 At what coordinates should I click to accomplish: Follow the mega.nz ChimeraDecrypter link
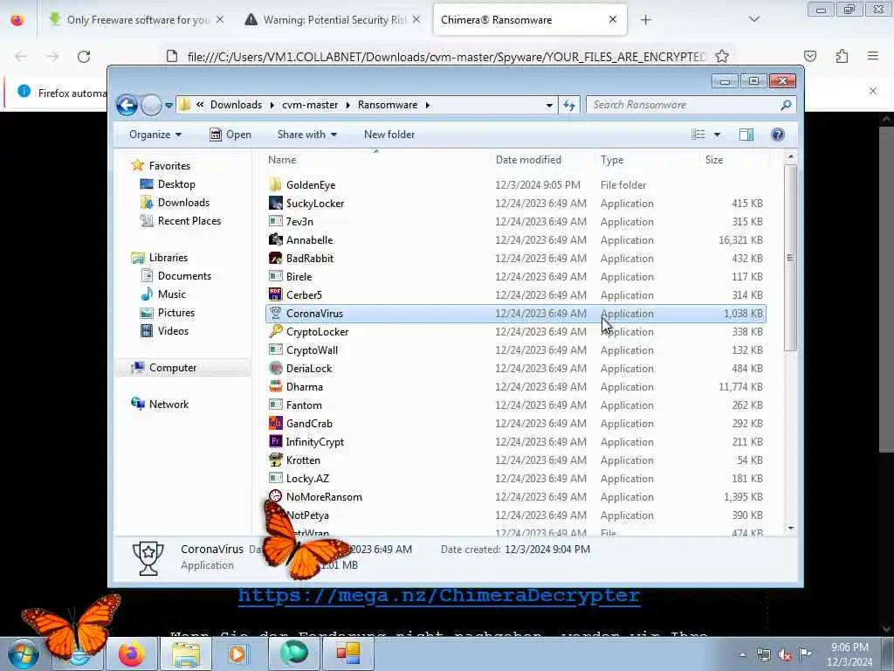click(x=439, y=595)
